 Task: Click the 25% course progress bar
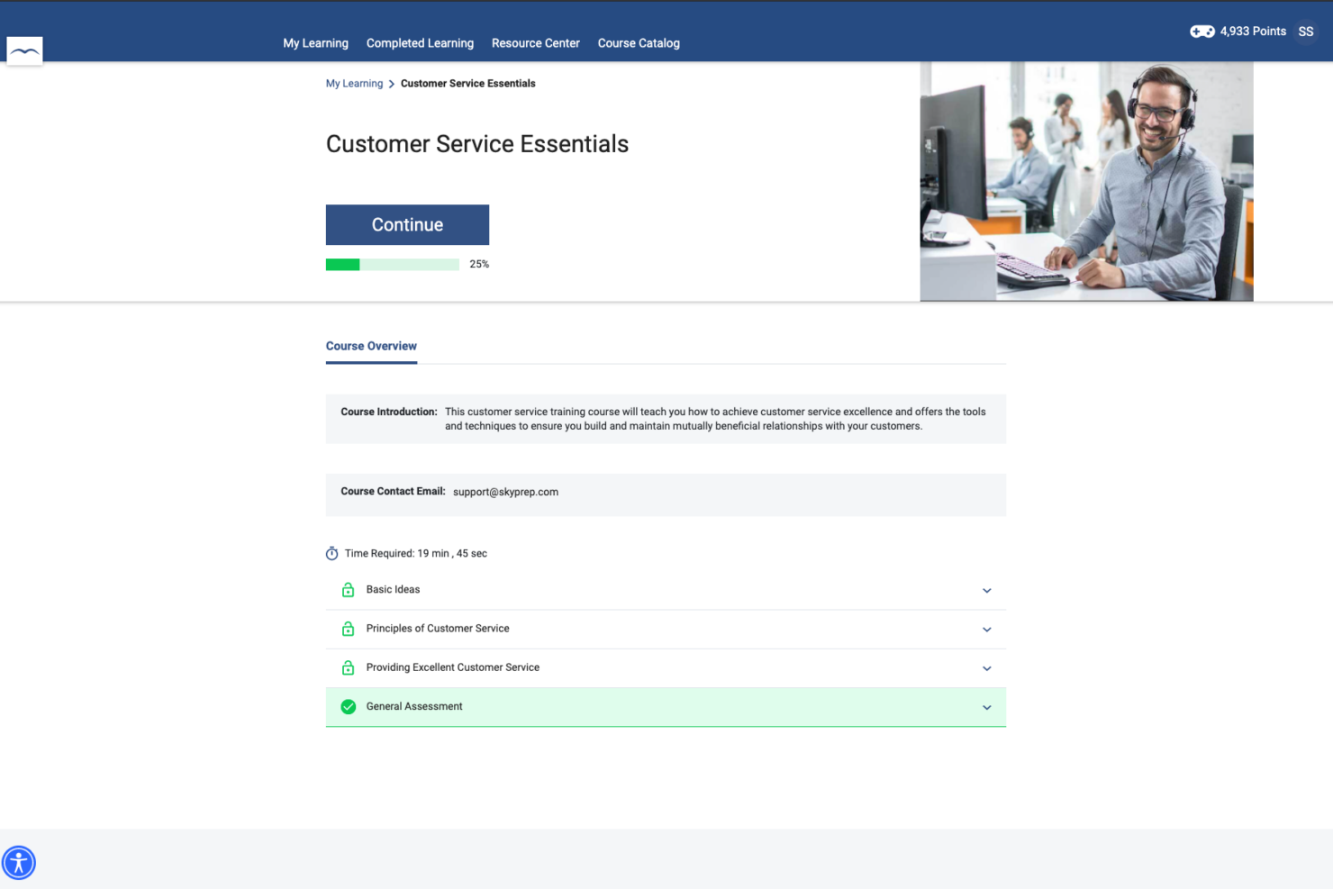point(392,265)
